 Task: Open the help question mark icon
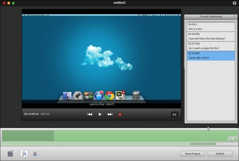click(234, 3)
